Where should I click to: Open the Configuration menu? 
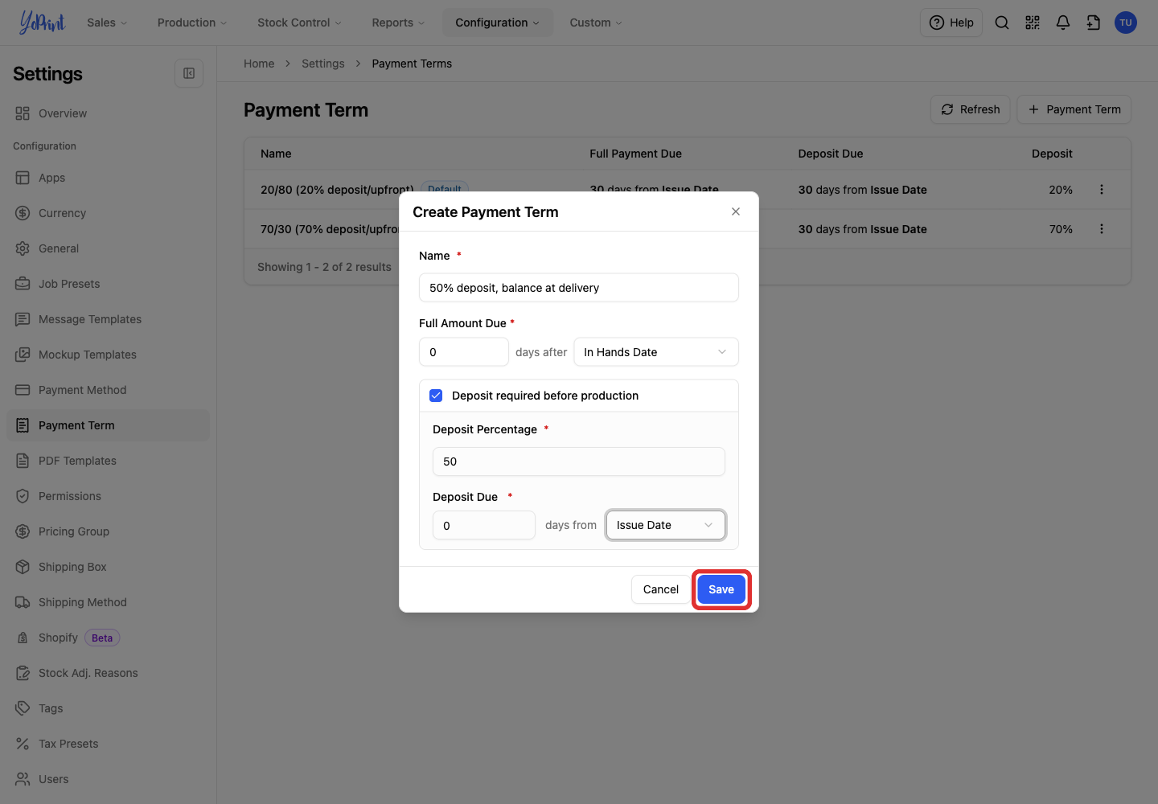pos(498,23)
